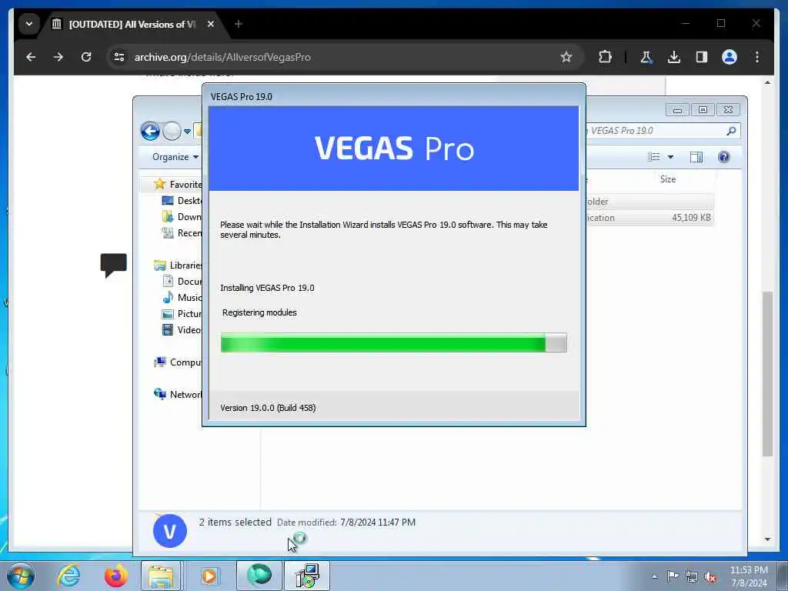This screenshot has height=591, width=788.
Task: Go back in Chrome browser history
Action: pos(31,57)
